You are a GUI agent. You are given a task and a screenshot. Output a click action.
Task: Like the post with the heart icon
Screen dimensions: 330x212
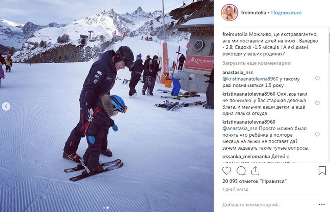227,171
